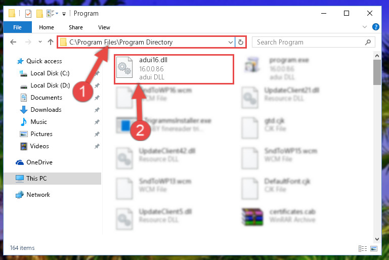Screen dimensions: 389x260
Task: Click Properties checkmark icon in title bar
Action: coord(28,13)
